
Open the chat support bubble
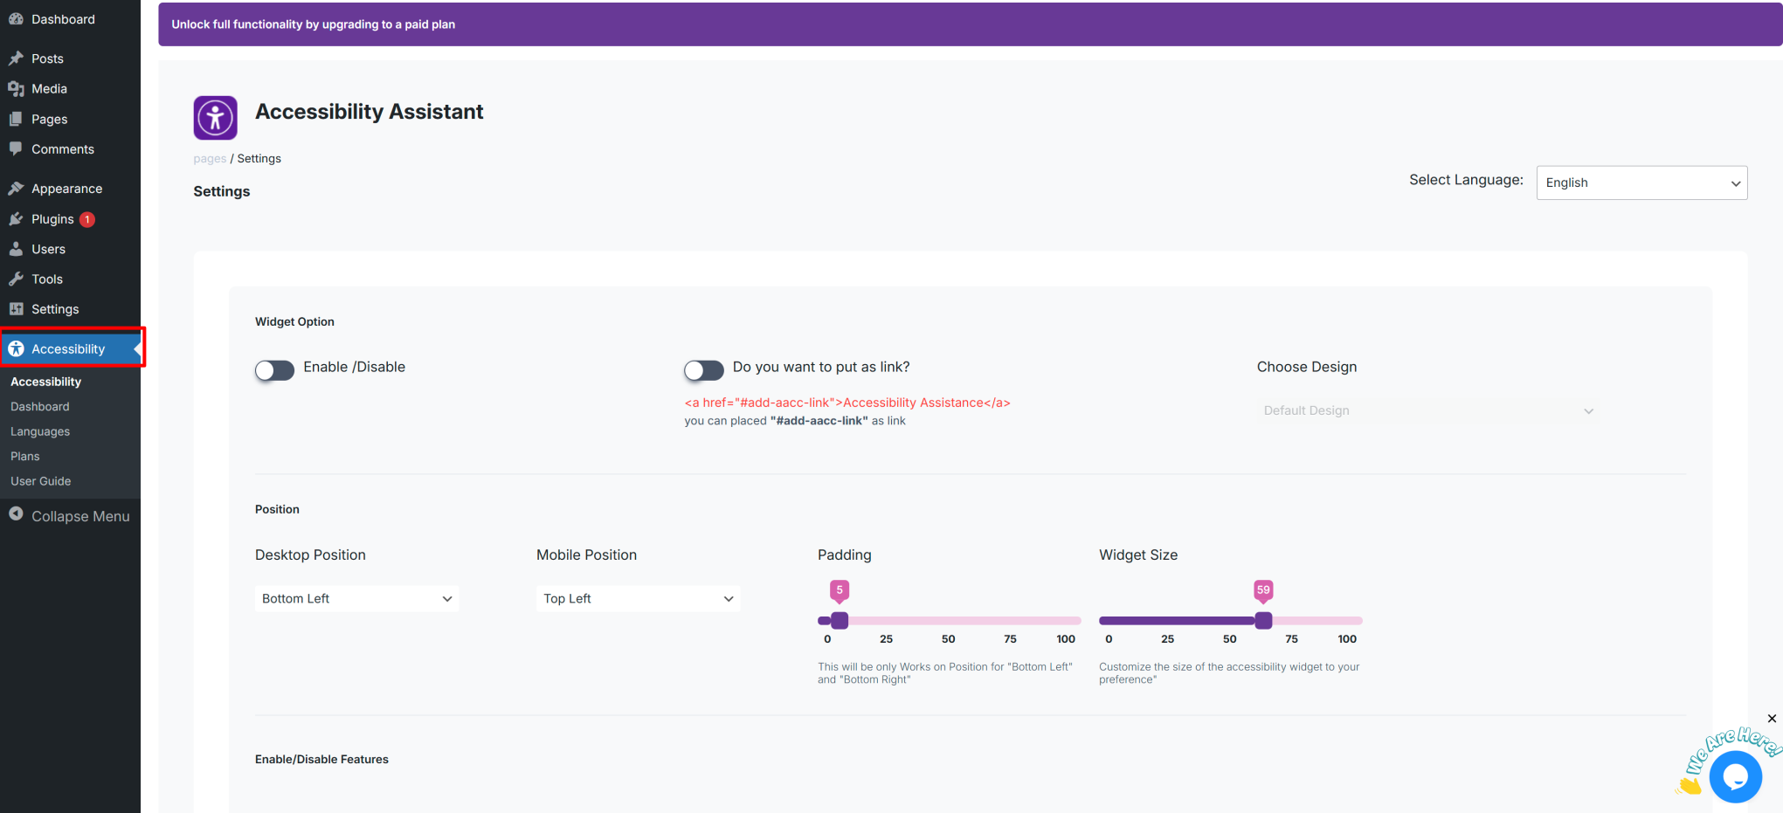click(1735, 776)
